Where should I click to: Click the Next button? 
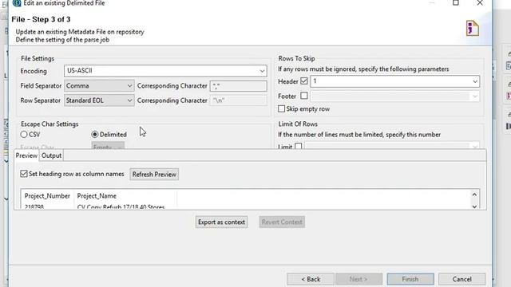coord(358,279)
